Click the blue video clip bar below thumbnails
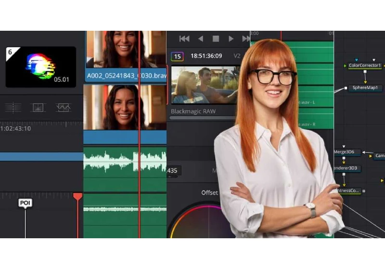 [x=125, y=137]
